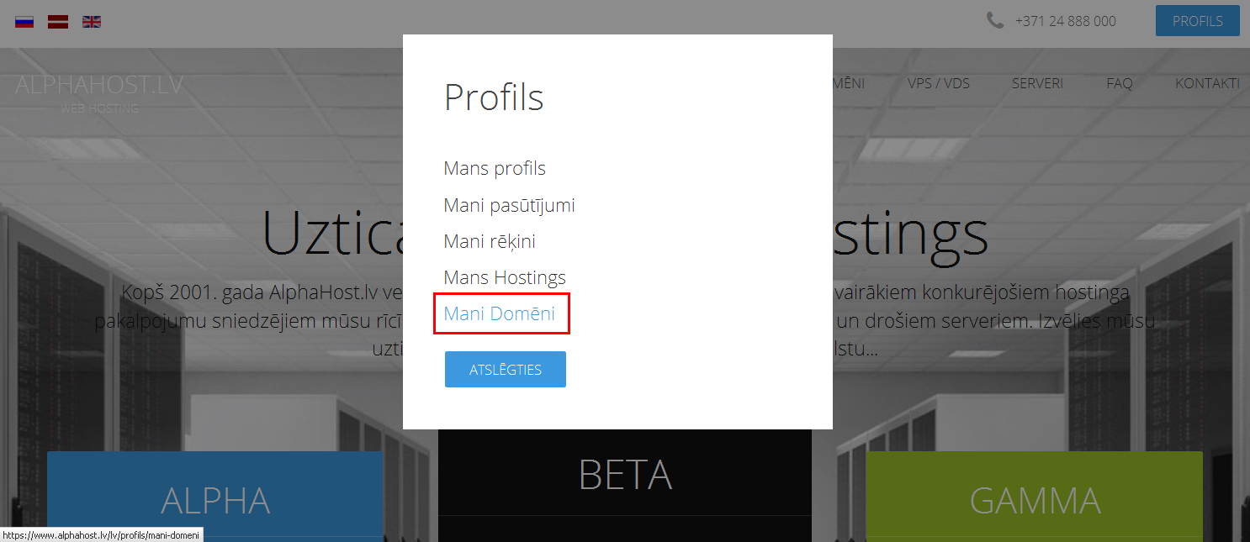Screen dimensions: 1250x542
Task: Click the ALPHAHOST.LV logo
Action: [x=99, y=92]
